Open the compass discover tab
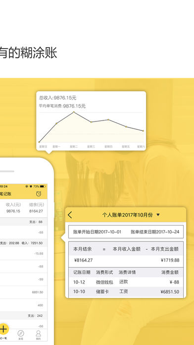The image size is (194, 345). click(21, 335)
